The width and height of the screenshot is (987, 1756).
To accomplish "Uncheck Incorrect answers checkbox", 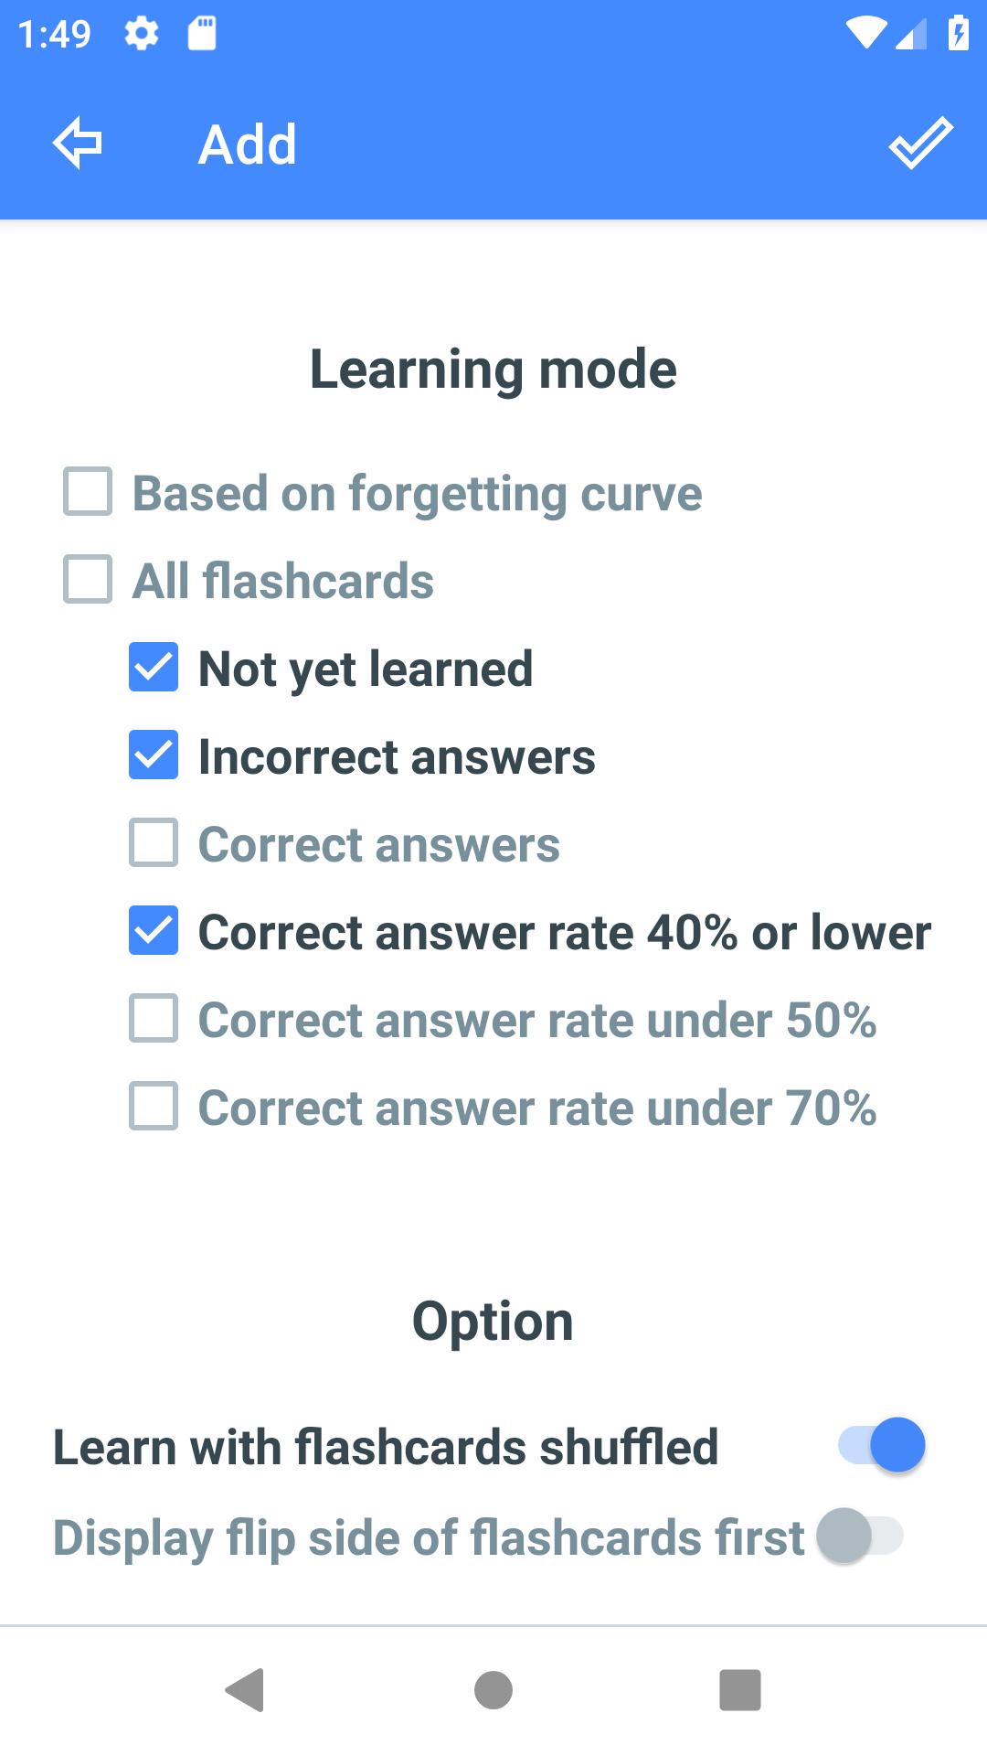I will tap(154, 755).
